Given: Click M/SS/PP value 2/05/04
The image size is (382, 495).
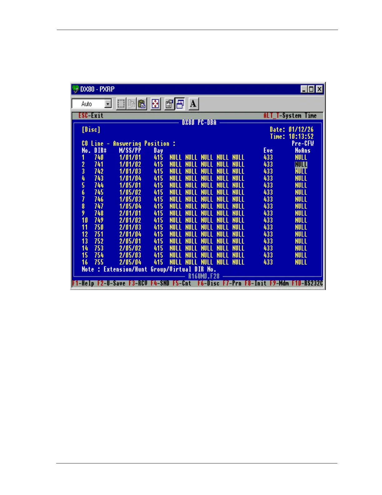Looking at the screenshot, I should [x=130, y=262].
